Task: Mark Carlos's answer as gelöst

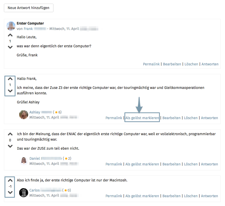Action: click(x=142, y=196)
